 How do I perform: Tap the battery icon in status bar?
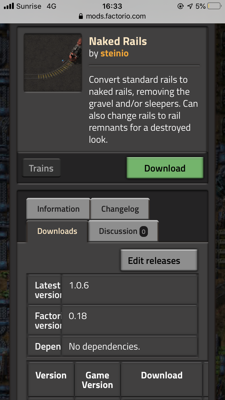[214, 6]
